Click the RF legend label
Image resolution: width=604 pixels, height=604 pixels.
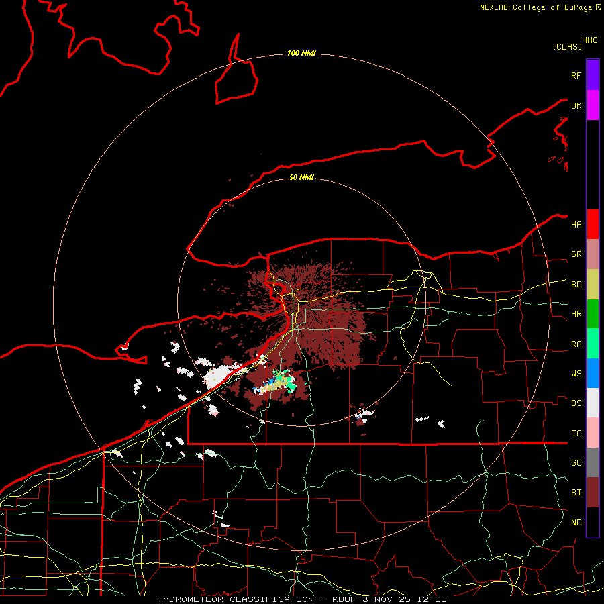pos(576,75)
